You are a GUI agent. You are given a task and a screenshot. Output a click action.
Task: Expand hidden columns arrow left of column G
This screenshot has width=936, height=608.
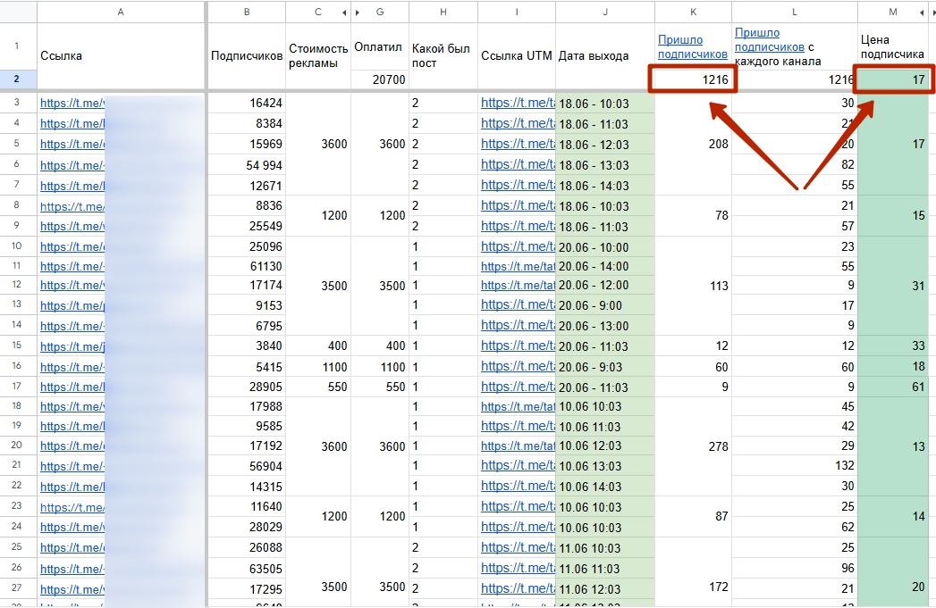pyautogui.click(x=358, y=12)
